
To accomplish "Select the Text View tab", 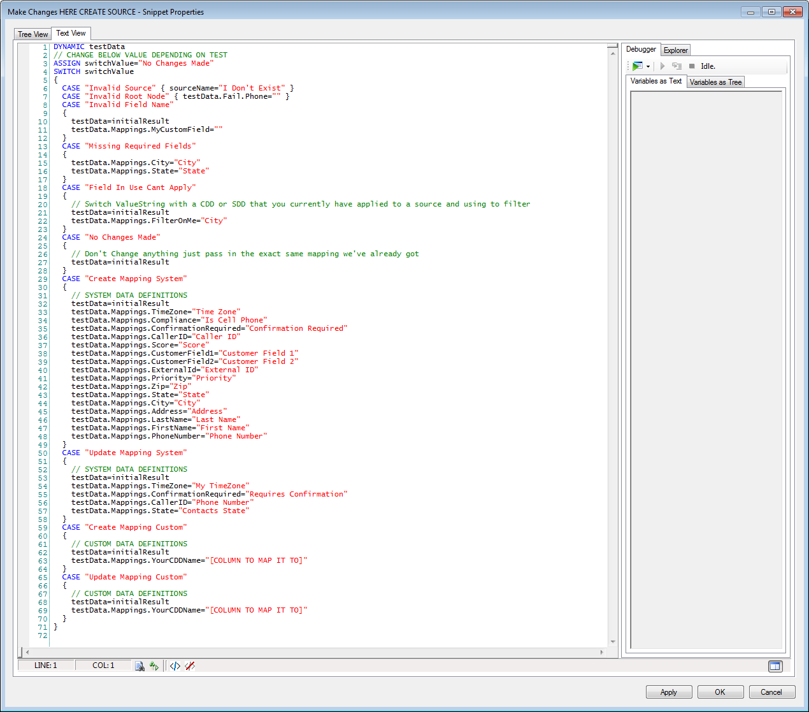I will click(x=71, y=33).
